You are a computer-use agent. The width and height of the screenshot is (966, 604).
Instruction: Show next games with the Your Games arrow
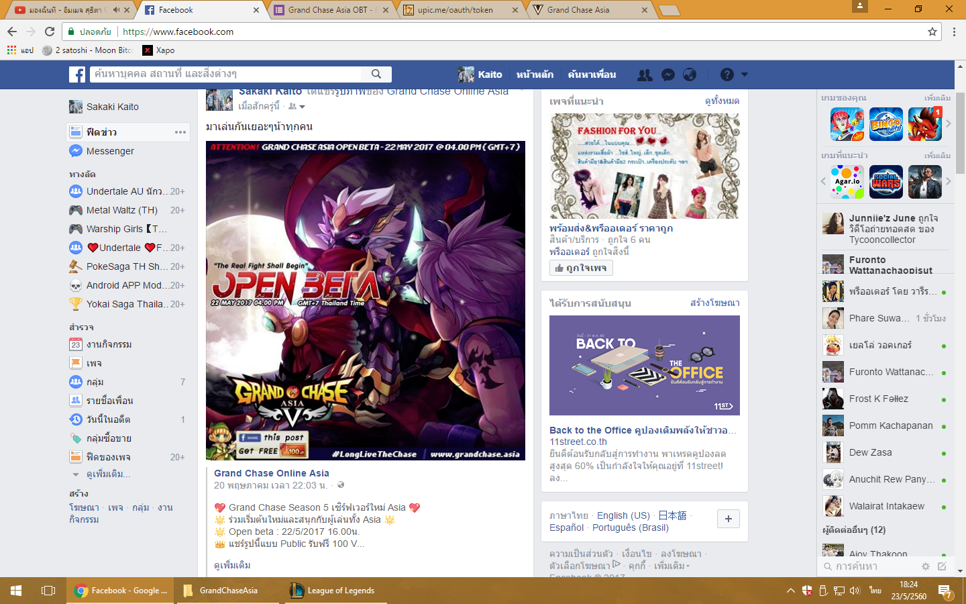(949, 124)
